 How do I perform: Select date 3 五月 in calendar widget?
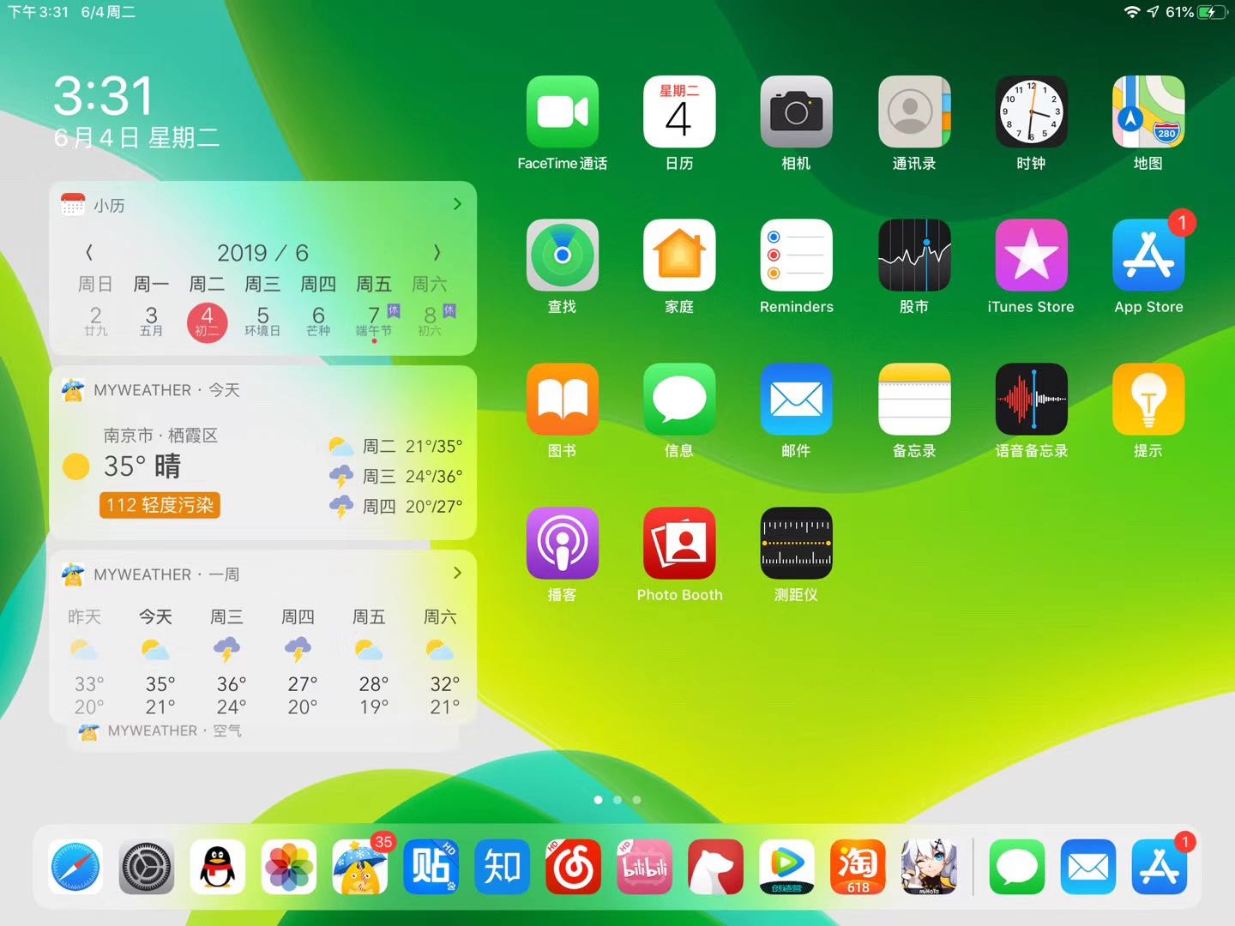click(151, 322)
